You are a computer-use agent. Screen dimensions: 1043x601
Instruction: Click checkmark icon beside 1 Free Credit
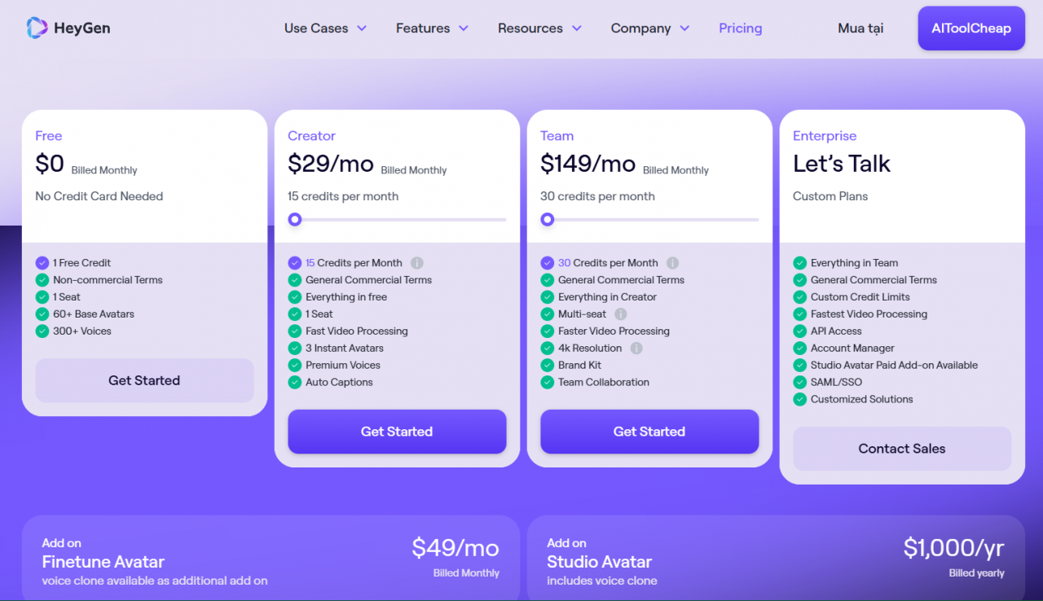point(42,263)
